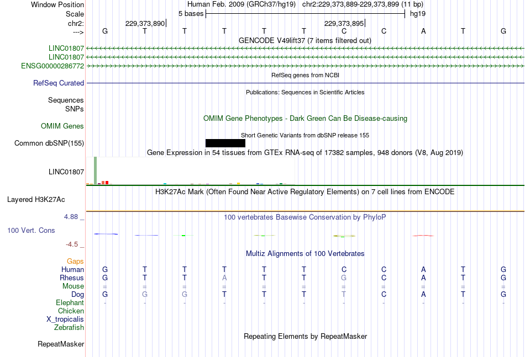Click the 5 bases scale bar
Screen dimensions: 525x357
coord(306,14)
